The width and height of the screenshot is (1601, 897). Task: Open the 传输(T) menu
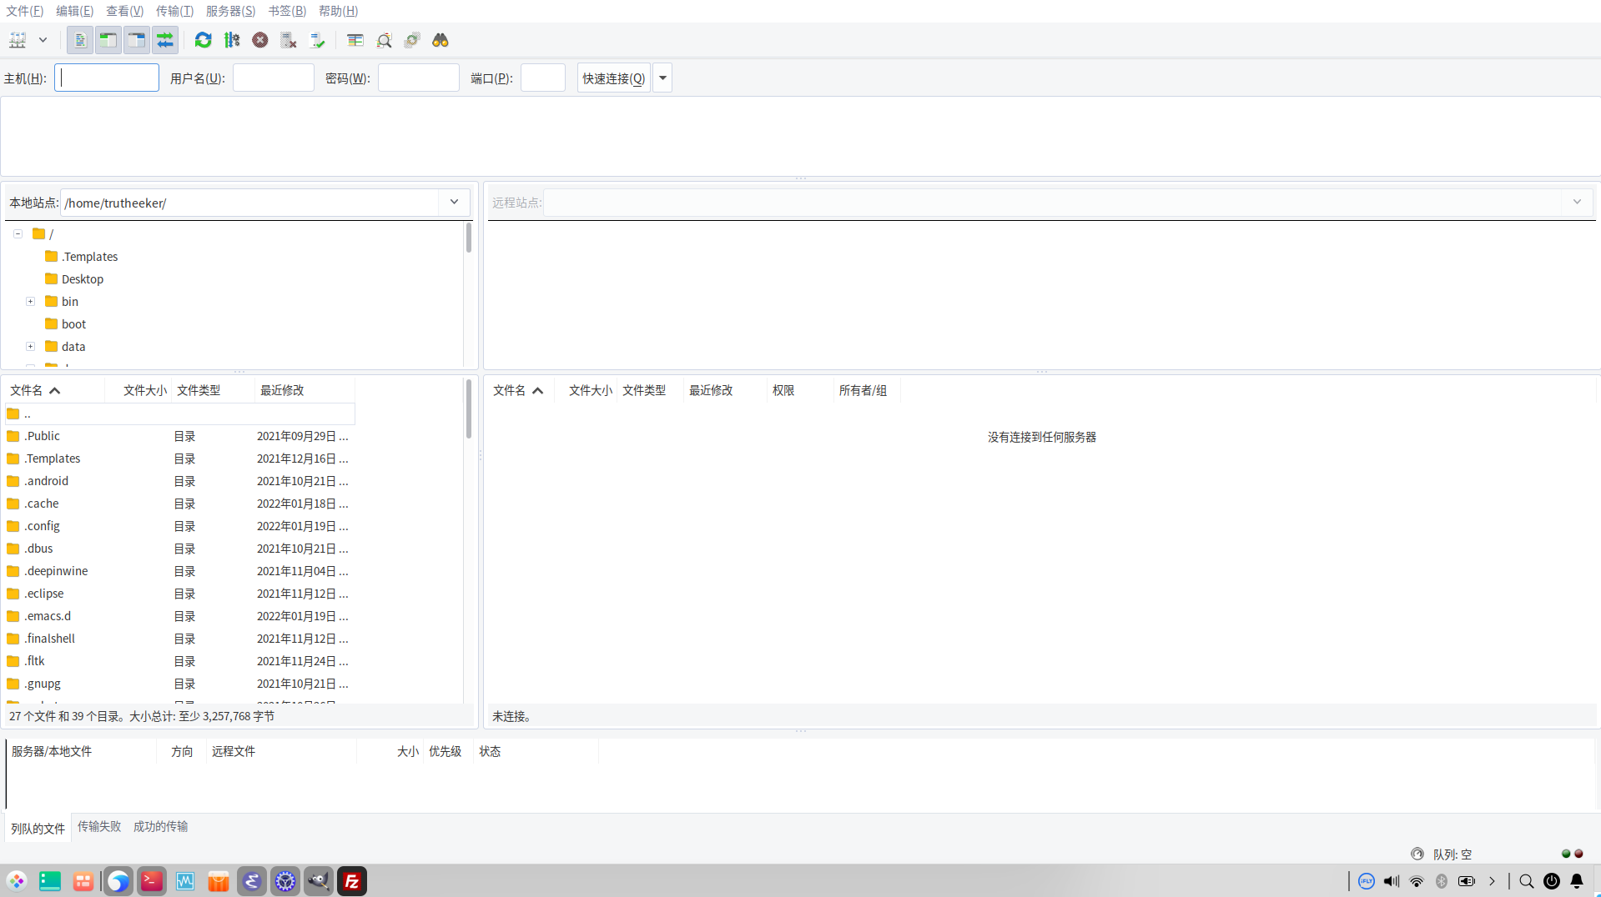tap(175, 11)
